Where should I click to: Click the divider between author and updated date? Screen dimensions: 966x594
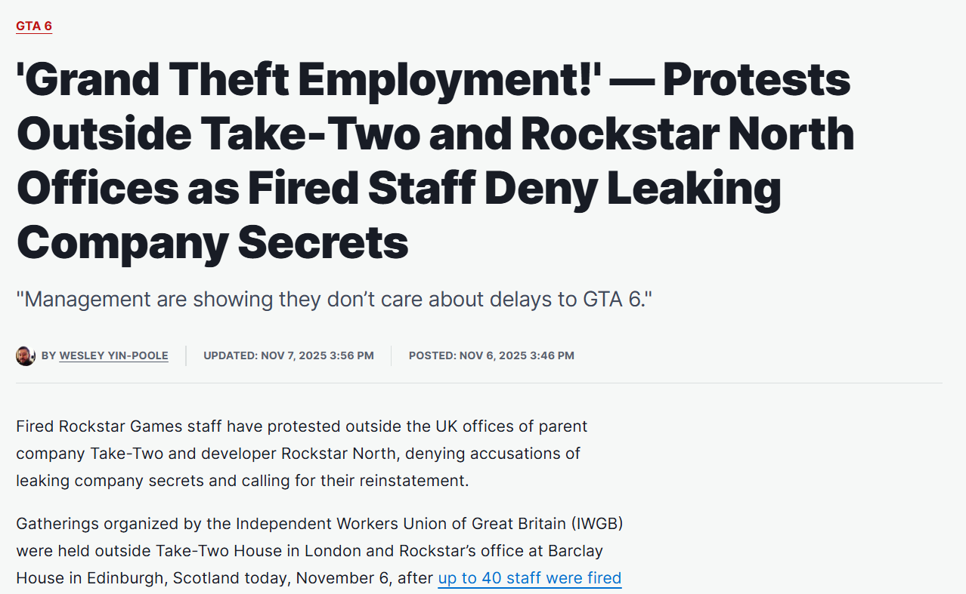point(186,355)
